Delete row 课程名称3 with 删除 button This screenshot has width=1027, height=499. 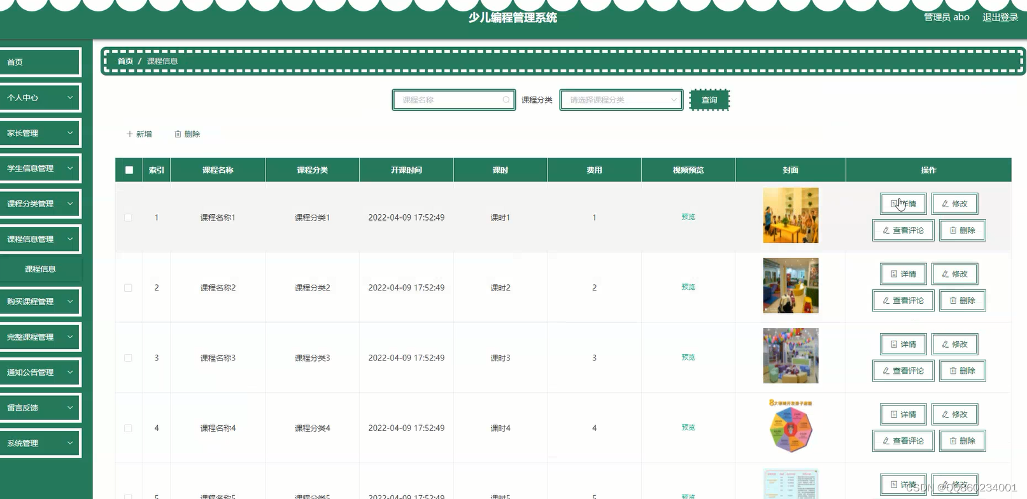click(963, 371)
